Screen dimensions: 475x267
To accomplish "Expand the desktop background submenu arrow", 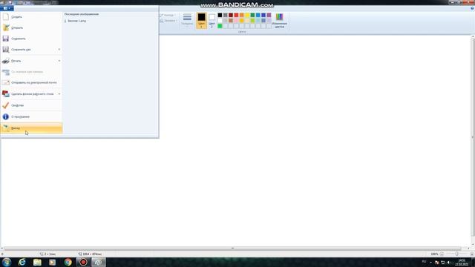I will [59, 94].
